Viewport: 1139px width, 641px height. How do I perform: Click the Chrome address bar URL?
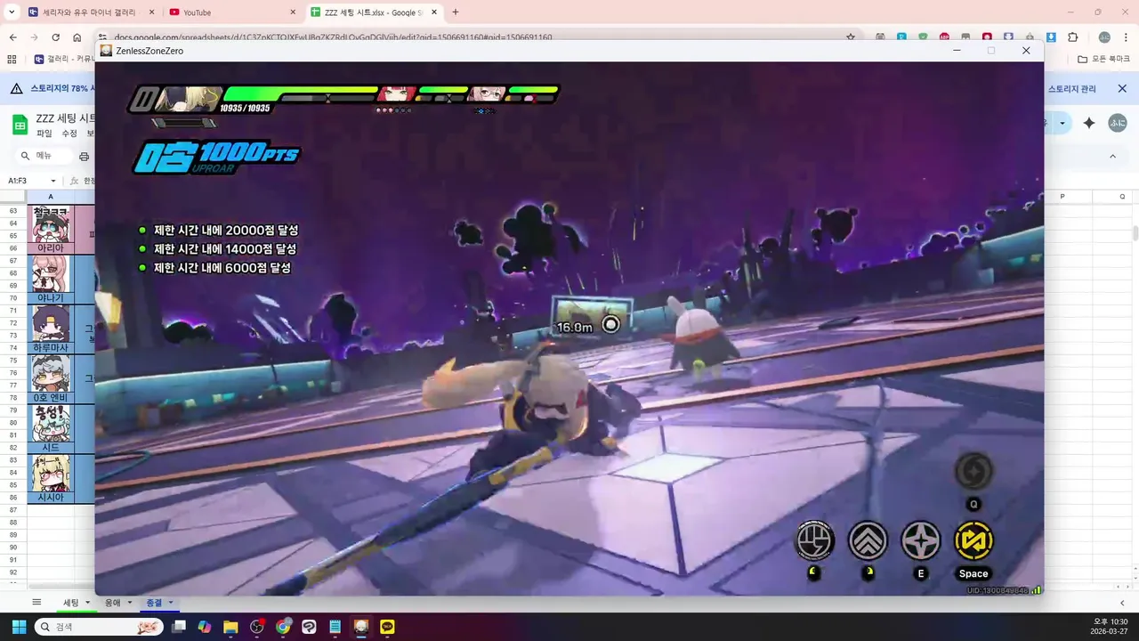coord(333,37)
